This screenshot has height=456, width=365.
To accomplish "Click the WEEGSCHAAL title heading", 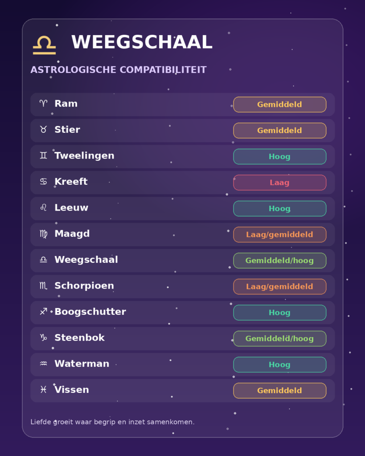I will 142,42.
